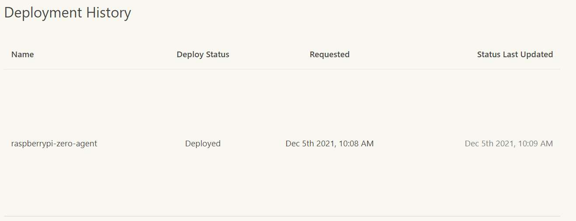Image resolution: width=576 pixels, height=221 pixels.
Task: Click the word Deployment in the page title
Action: tap(43, 13)
